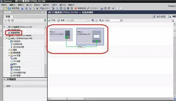Toggle split editor horizontally icon

[117, 9]
